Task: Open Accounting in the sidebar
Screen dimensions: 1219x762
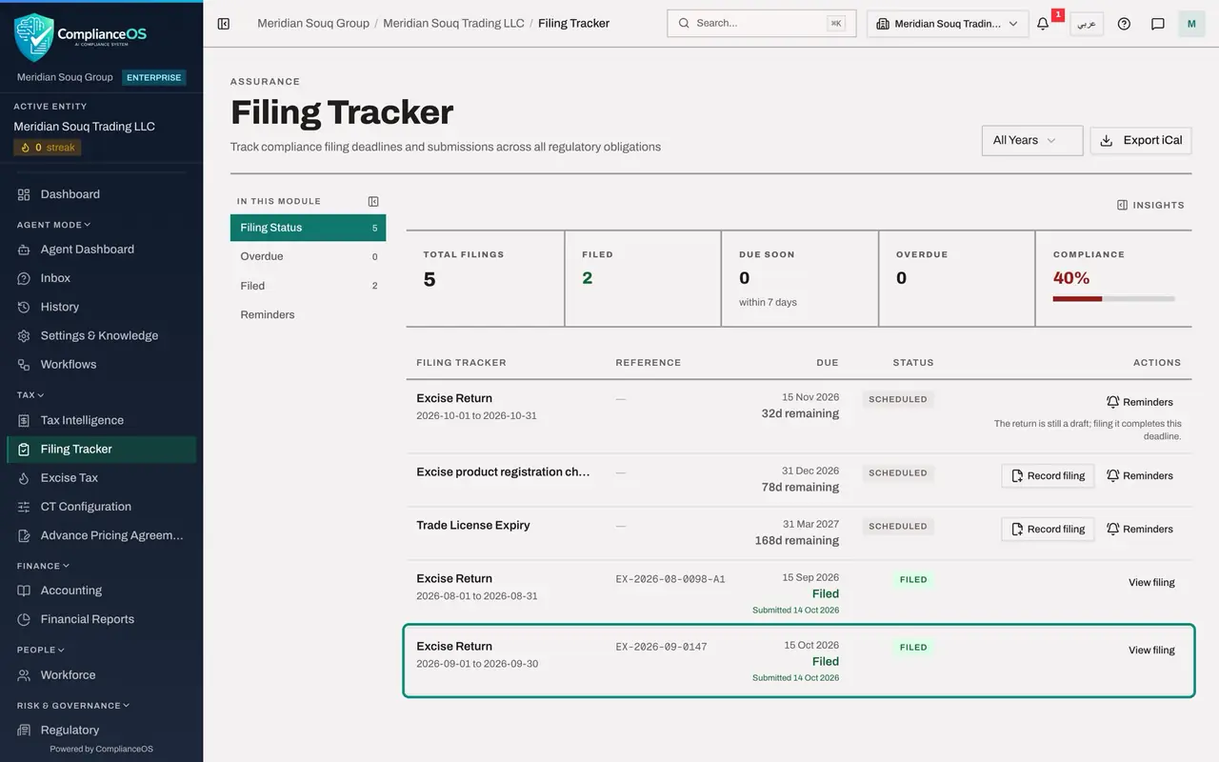Action: pyautogui.click(x=102, y=591)
